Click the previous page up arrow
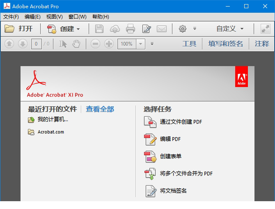The width and height of the screenshot is (275, 209). pos(9,44)
